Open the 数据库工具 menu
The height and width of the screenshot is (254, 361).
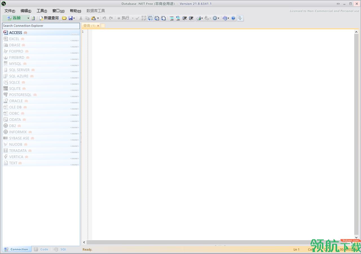(x=96, y=11)
